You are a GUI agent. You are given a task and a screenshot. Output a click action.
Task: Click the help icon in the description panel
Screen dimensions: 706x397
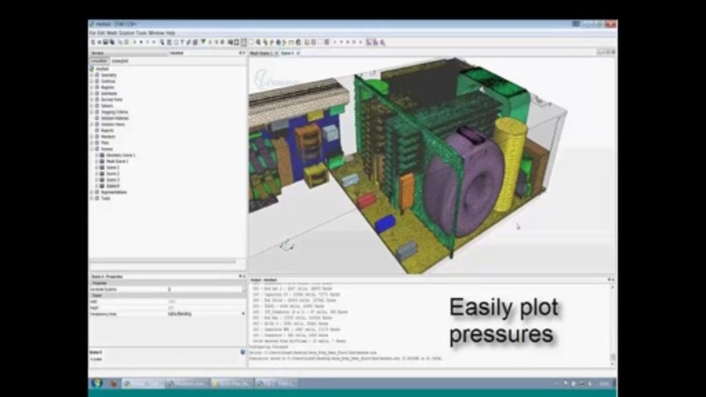(243, 352)
